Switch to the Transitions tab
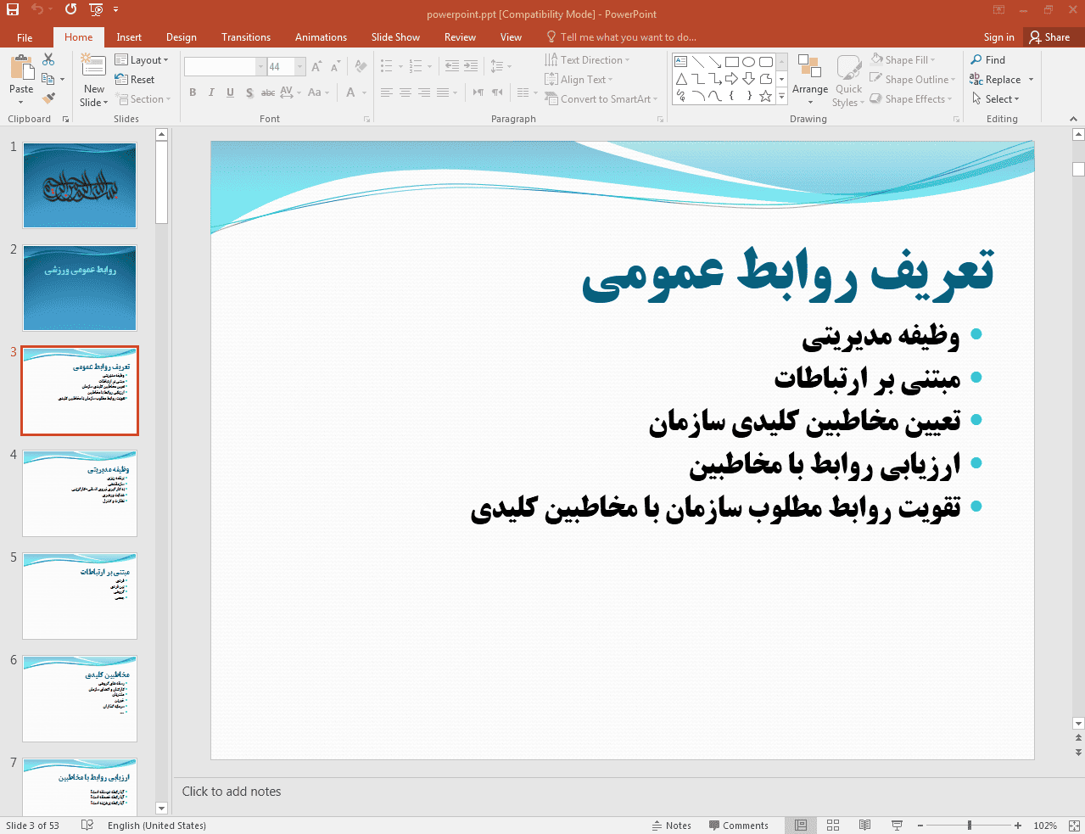 point(245,37)
